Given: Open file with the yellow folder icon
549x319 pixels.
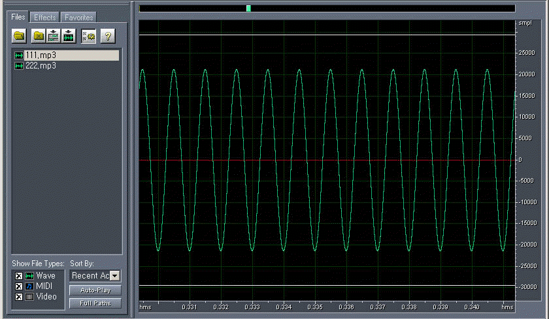Looking at the screenshot, I should [19, 36].
